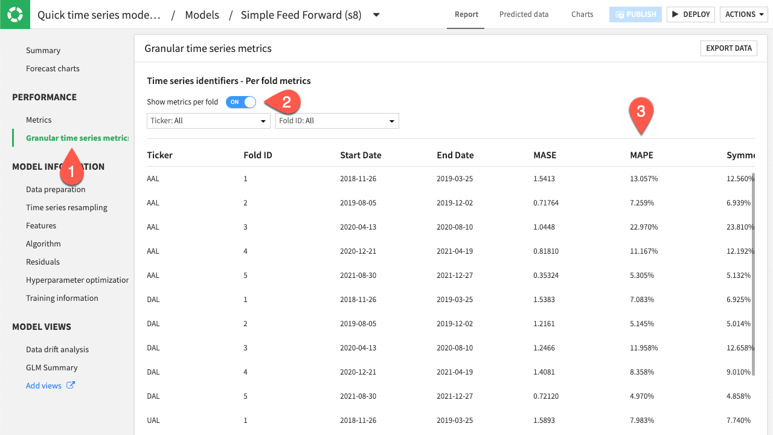The image size is (773, 435).
Task: Click the Start Date column header
Action: pos(361,155)
